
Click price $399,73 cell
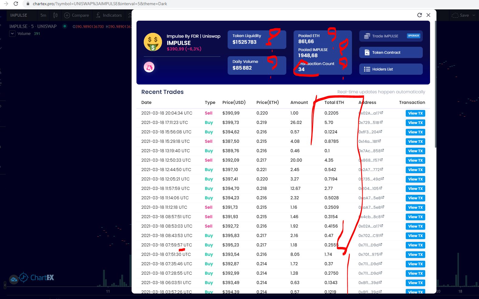coord(230,122)
